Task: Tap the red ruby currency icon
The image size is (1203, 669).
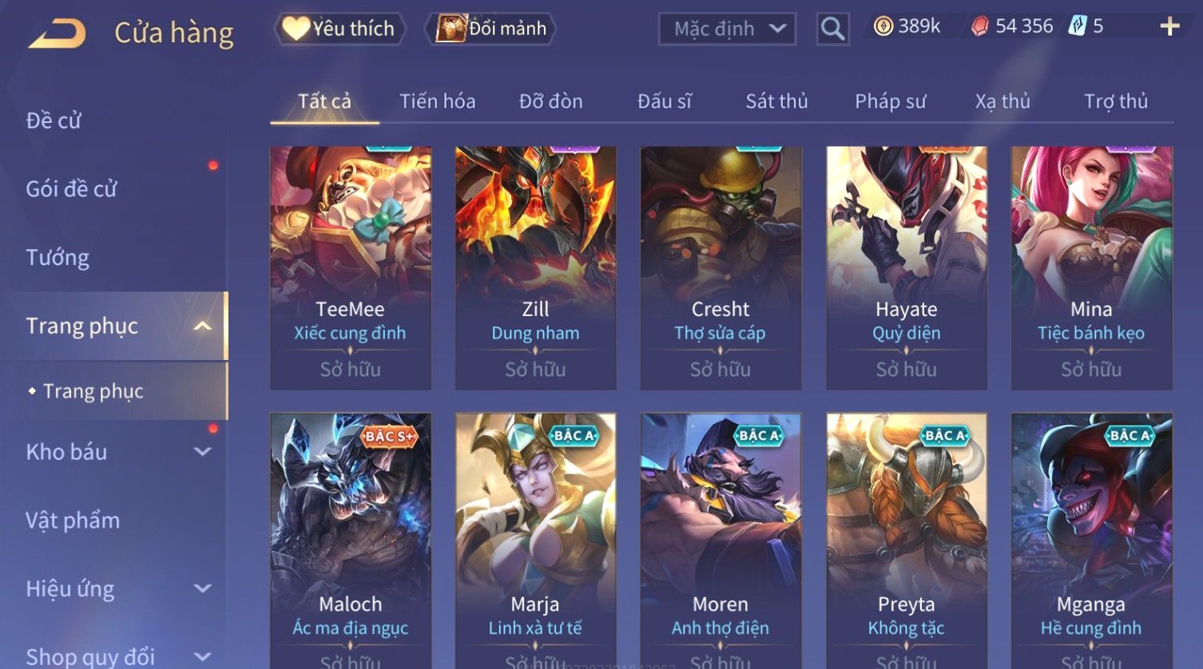Action: [979, 27]
